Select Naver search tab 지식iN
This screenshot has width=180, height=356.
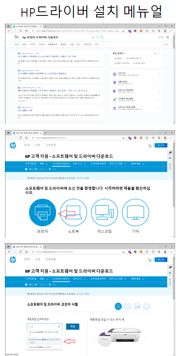coord(41,45)
